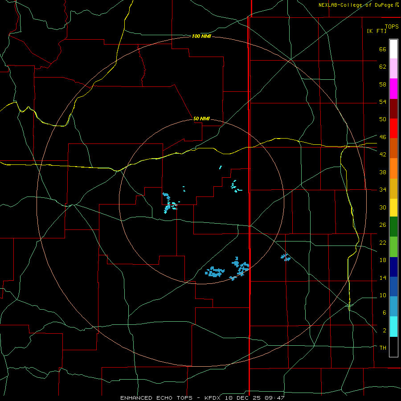Screen dimensions: 401x401
Task: Click the 100 NMI range ring label
Action: pyautogui.click(x=201, y=37)
